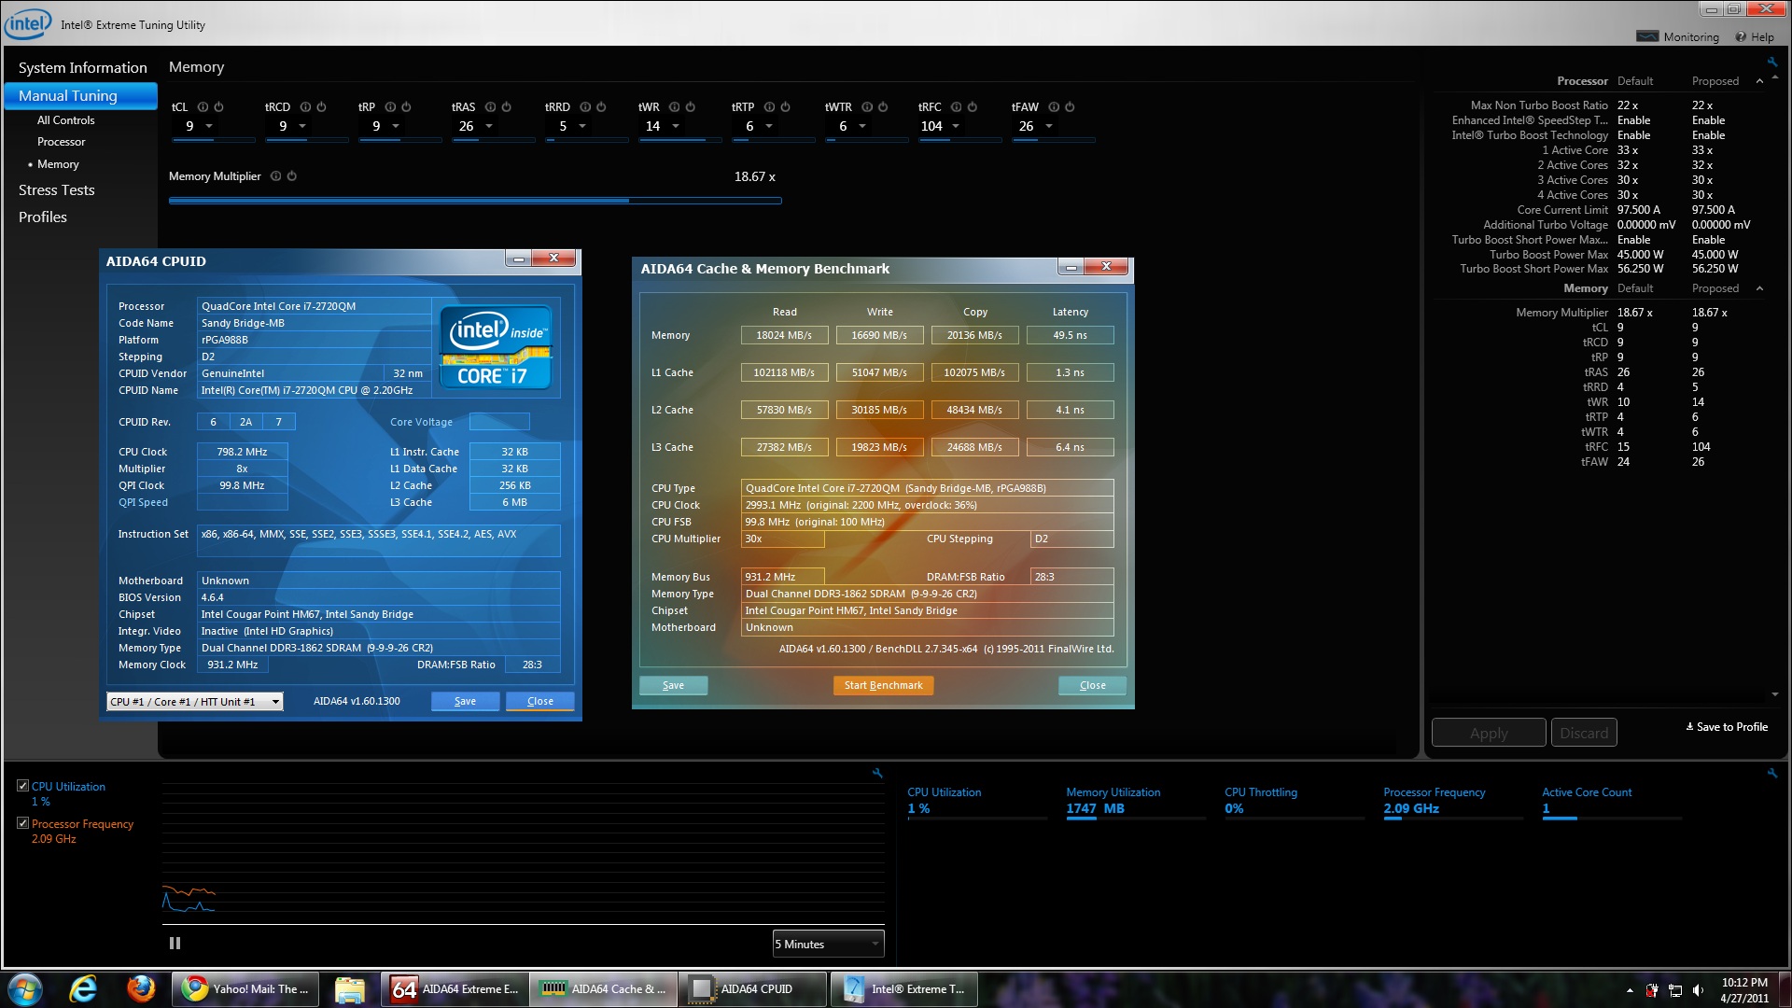Viewport: 1792px width, 1008px height.
Task: Open the tRFC value dropdown
Action: click(956, 126)
